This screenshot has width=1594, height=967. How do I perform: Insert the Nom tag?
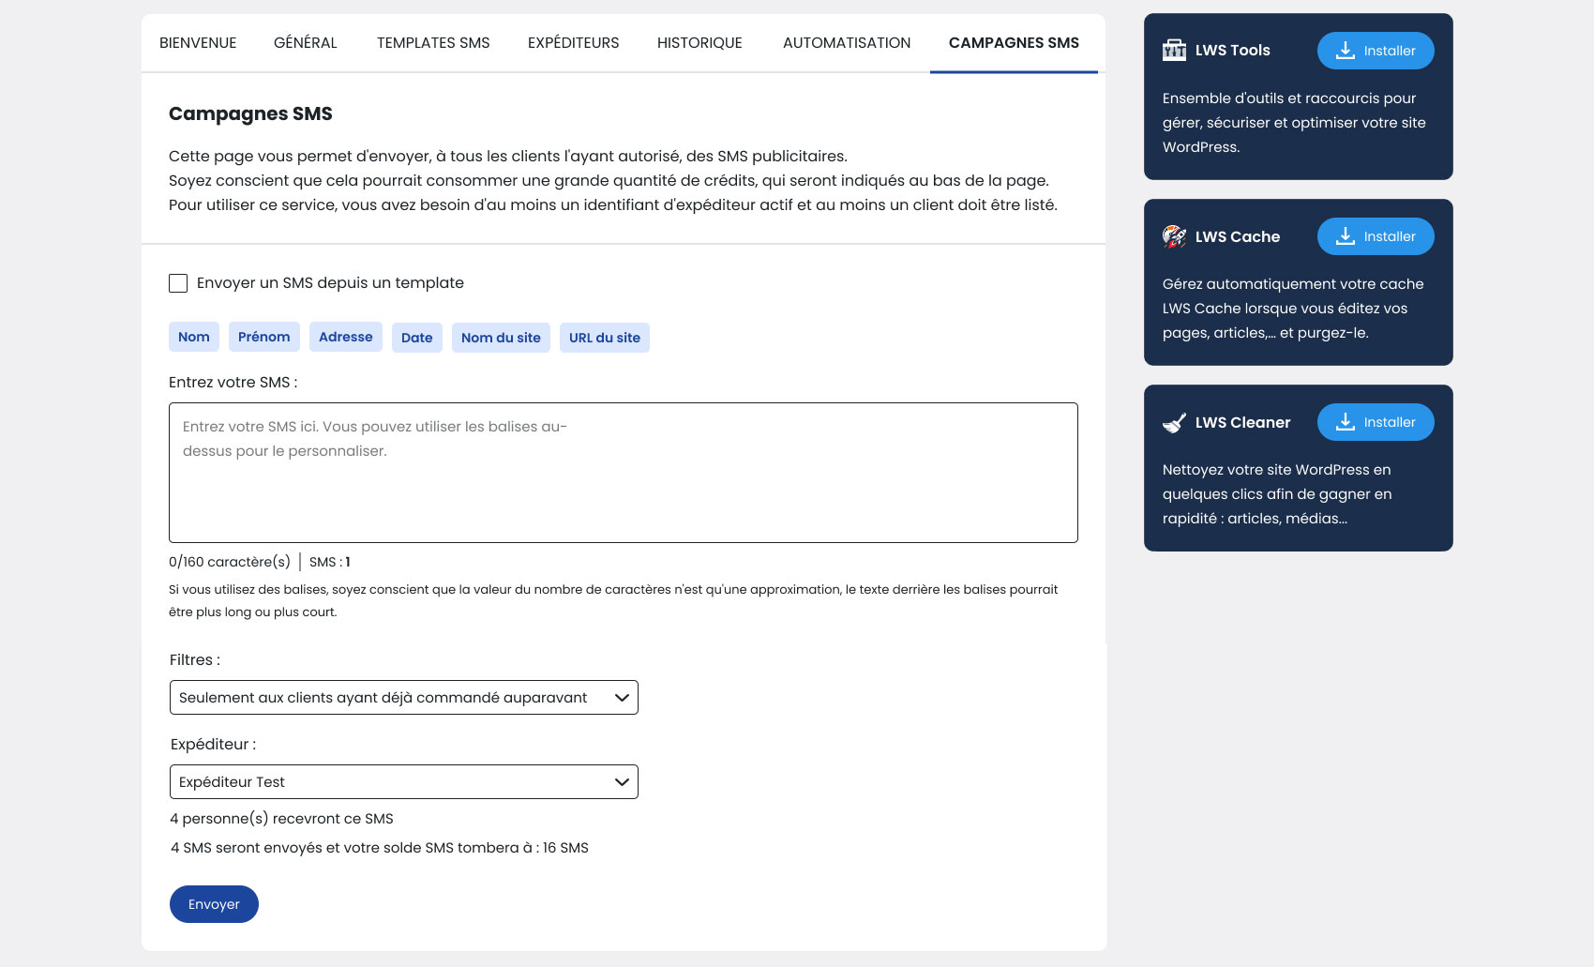point(194,338)
